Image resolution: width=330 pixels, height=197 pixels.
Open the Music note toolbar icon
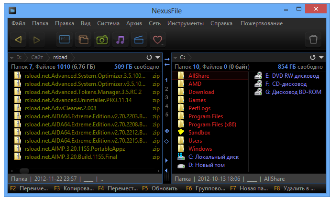(121, 40)
